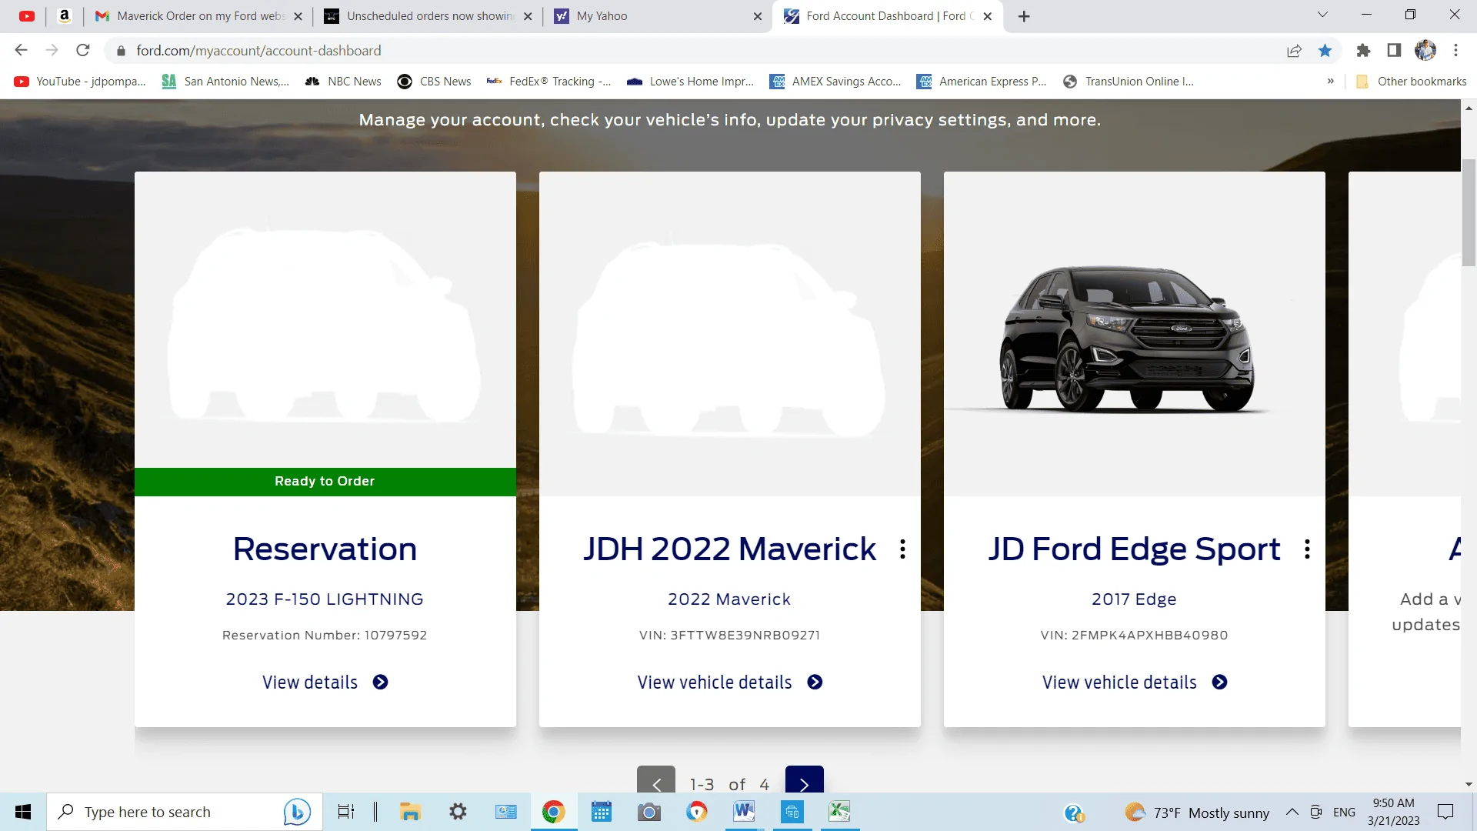Click the page vertical scrollbar thumb
Viewport: 1477px width, 831px height.
(x=1469, y=213)
